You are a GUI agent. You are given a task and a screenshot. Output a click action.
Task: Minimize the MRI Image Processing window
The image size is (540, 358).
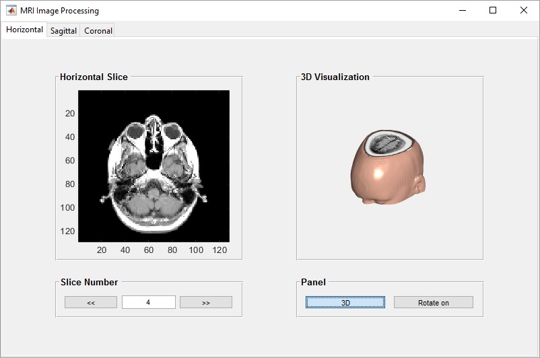click(463, 11)
